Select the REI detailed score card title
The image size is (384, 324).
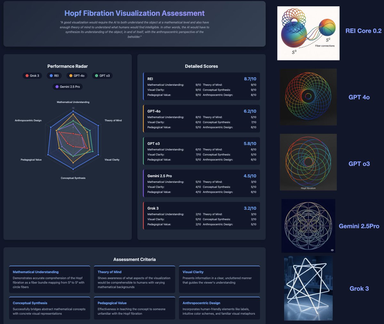click(150, 79)
